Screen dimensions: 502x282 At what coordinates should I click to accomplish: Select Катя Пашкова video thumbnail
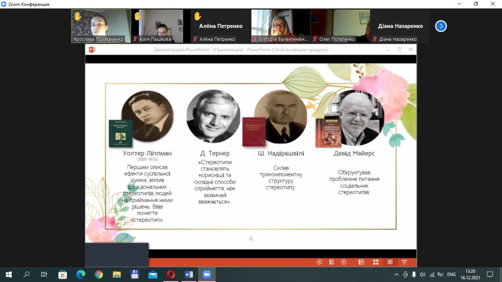click(x=161, y=26)
